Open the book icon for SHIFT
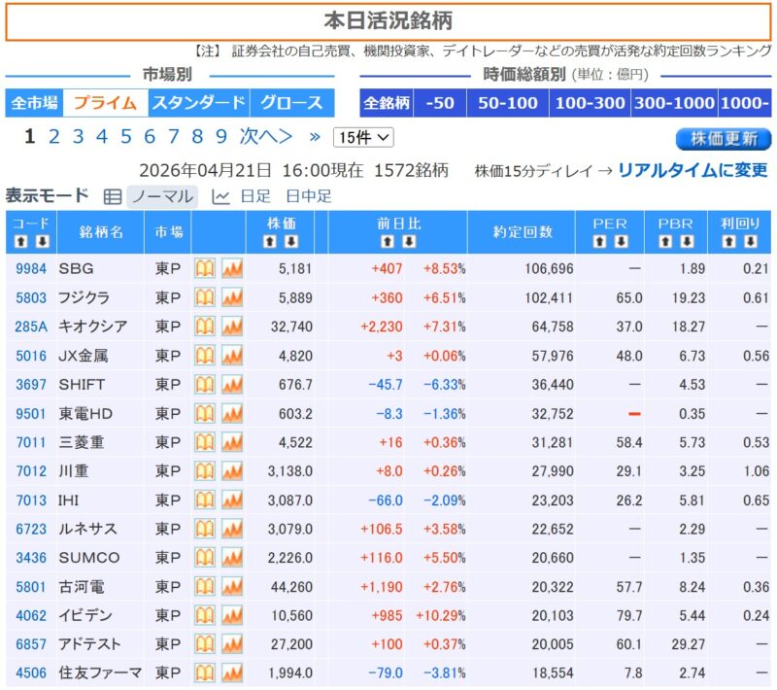The height and width of the screenshot is (690, 777). 205,384
